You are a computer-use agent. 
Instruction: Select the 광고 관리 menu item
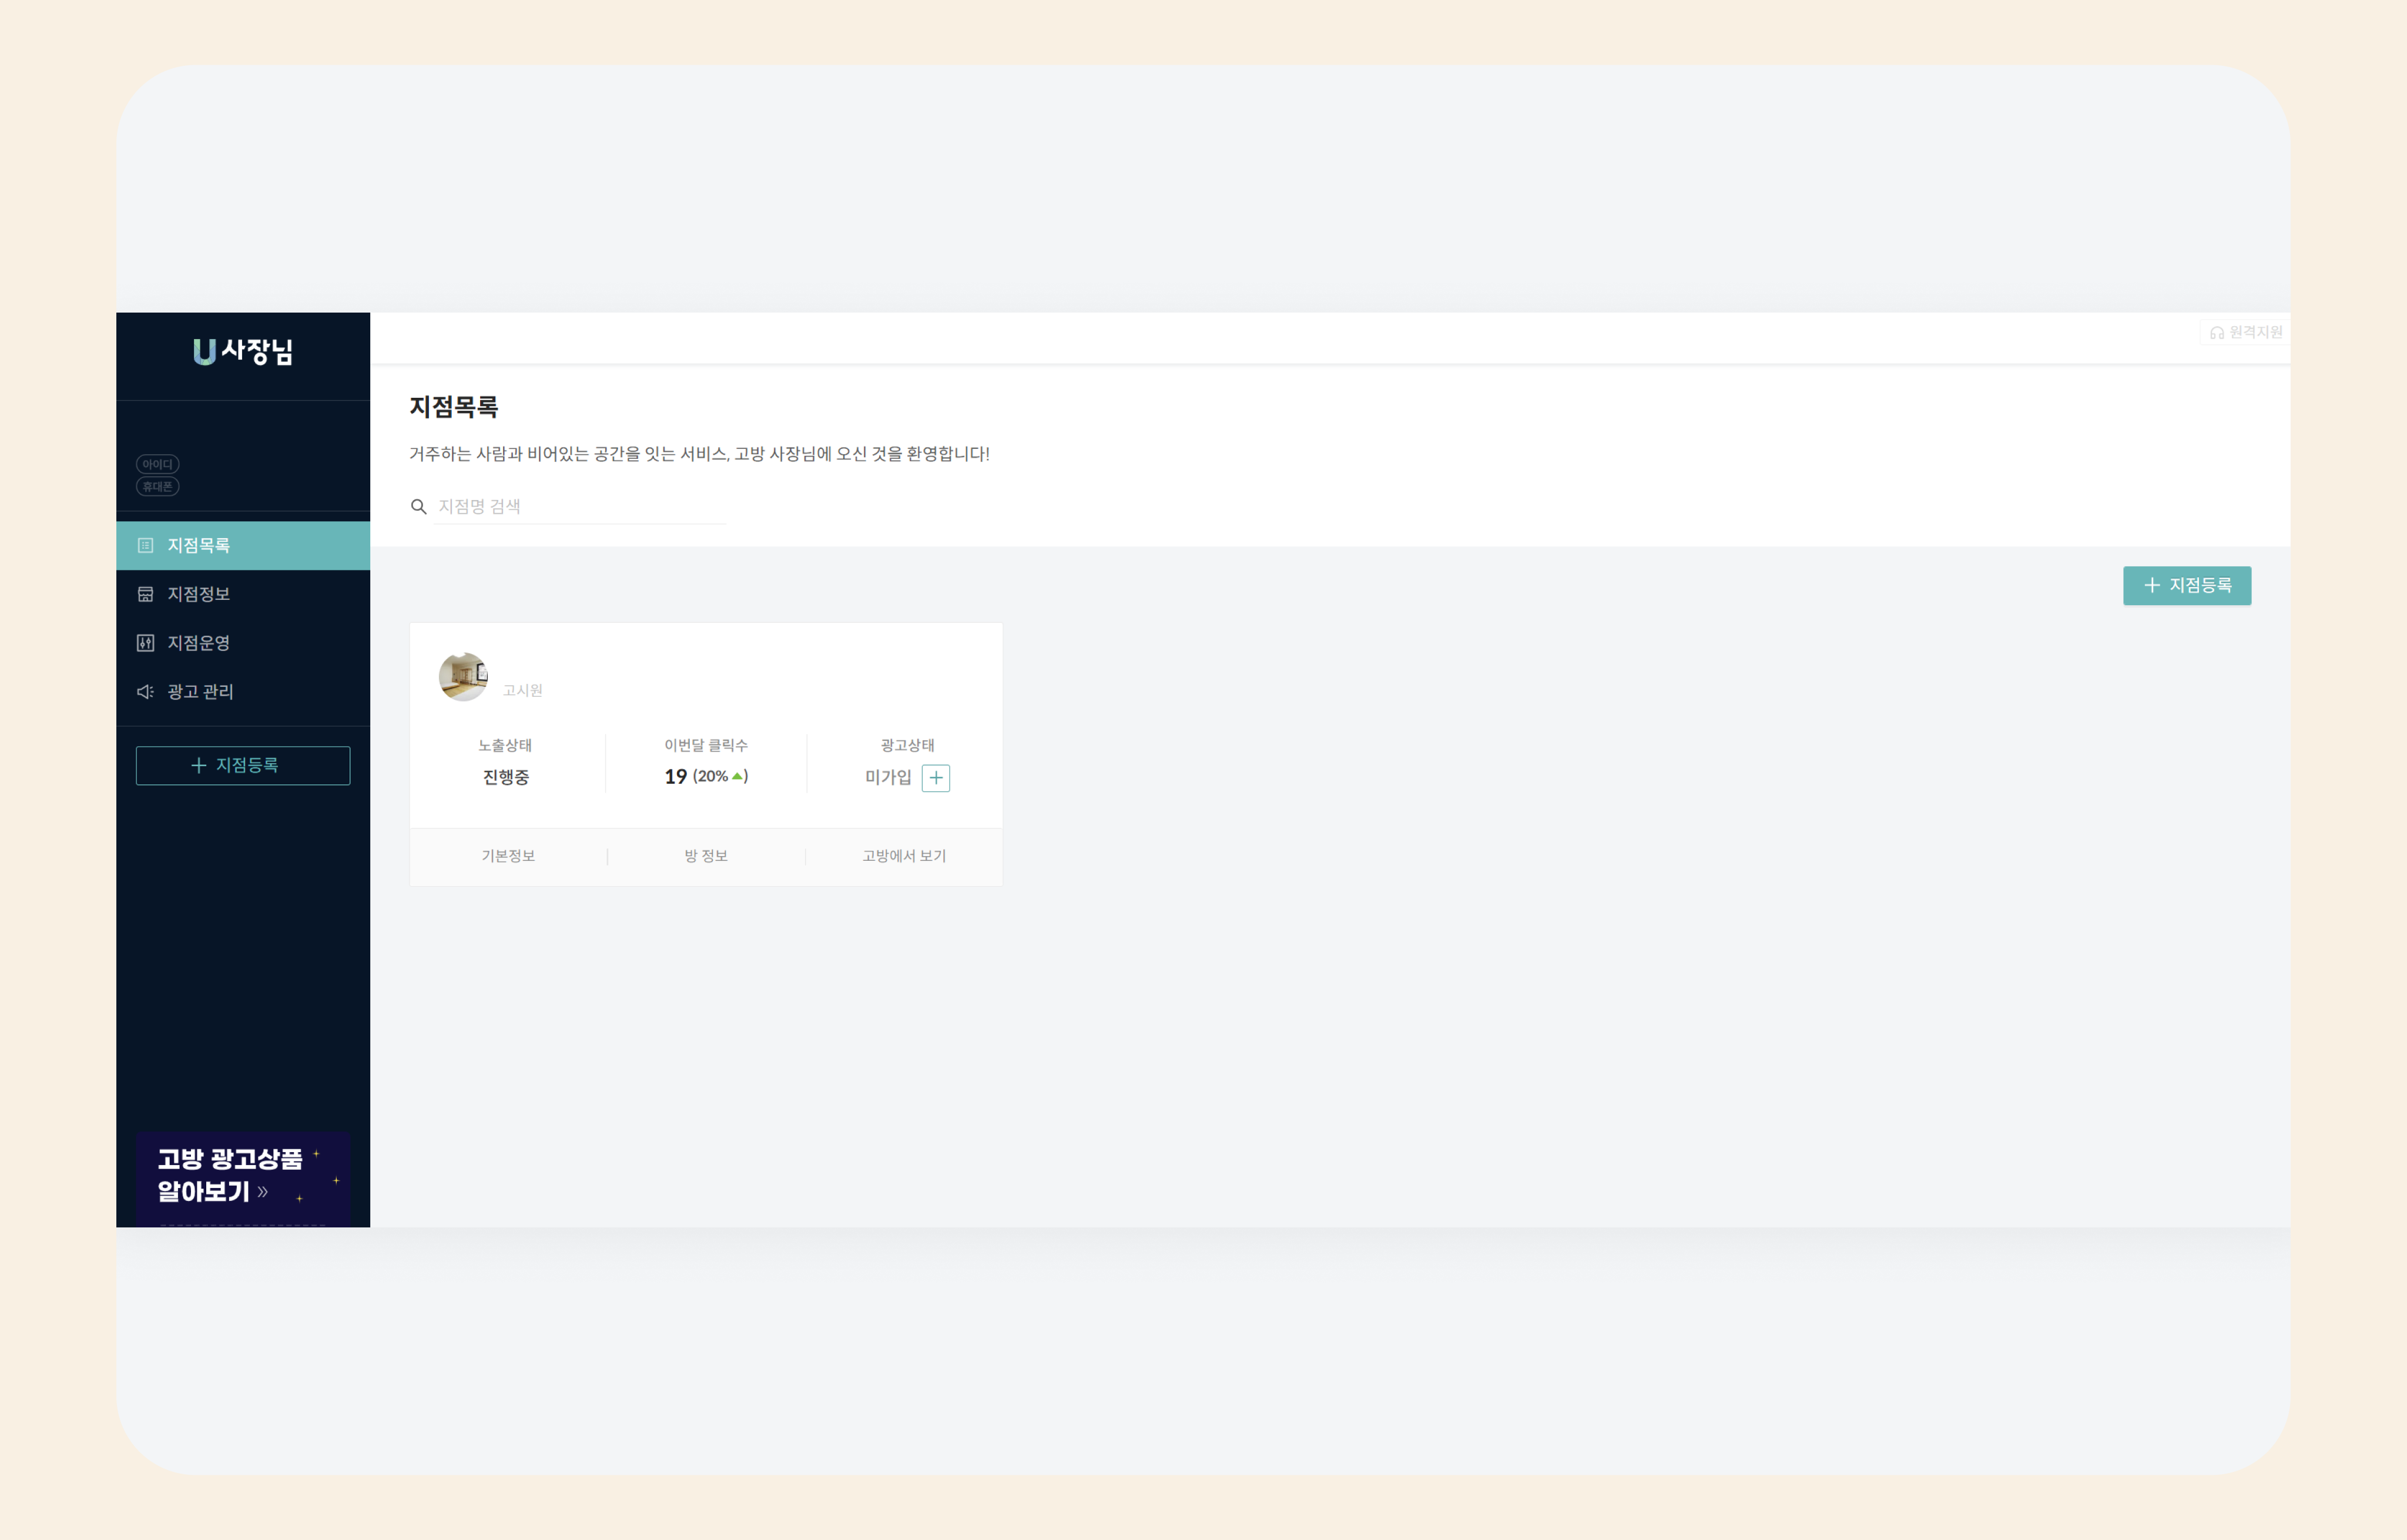pyautogui.click(x=200, y=691)
